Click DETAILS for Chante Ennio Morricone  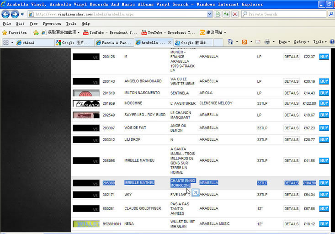[292, 183]
